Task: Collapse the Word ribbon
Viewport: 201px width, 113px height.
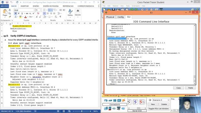Action: click(x=98, y=20)
